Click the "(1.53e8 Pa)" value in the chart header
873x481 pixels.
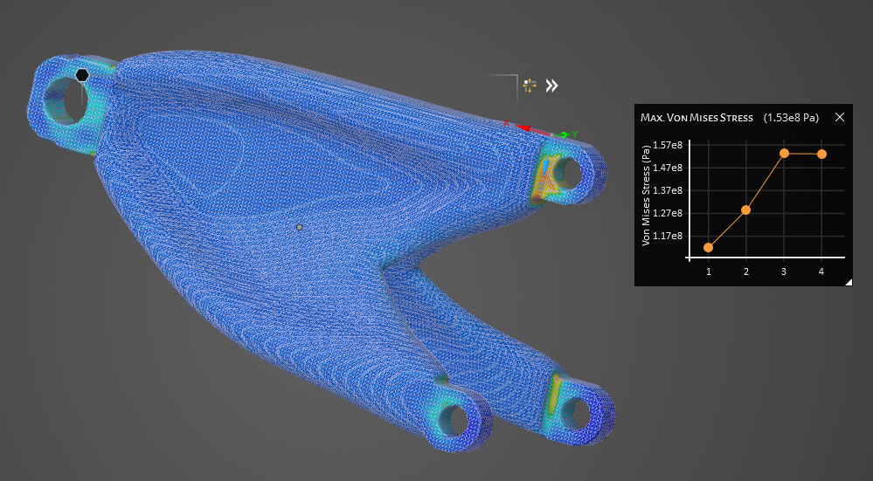click(791, 117)
